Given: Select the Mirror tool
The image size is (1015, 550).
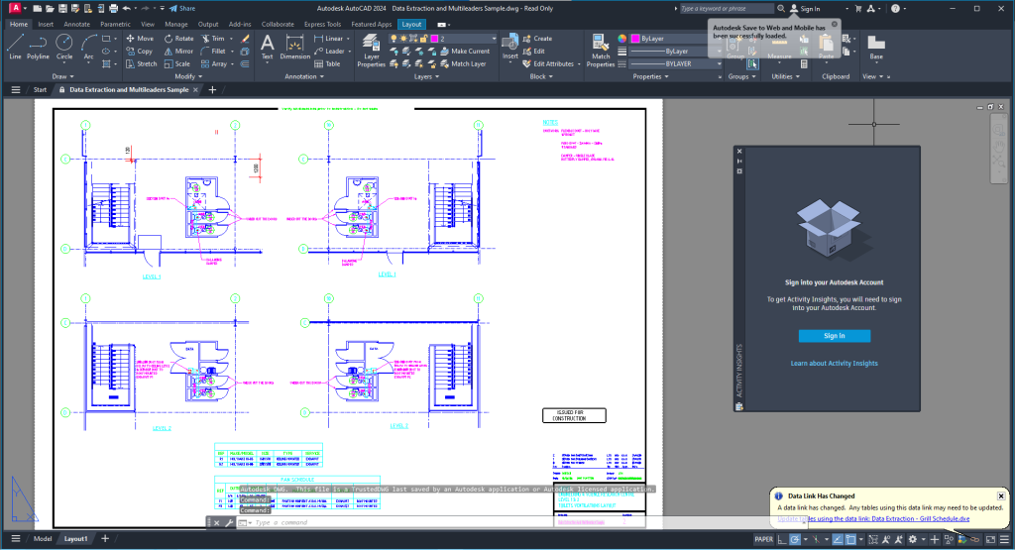Looking at the screenshot, I should [x=178, y=52].
